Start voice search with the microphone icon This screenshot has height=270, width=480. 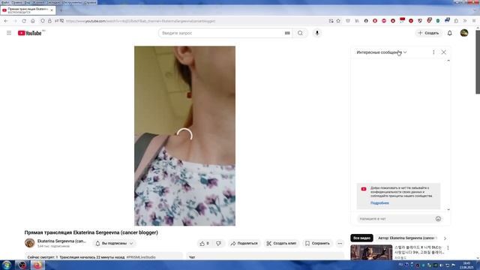(x=317, y=33)
